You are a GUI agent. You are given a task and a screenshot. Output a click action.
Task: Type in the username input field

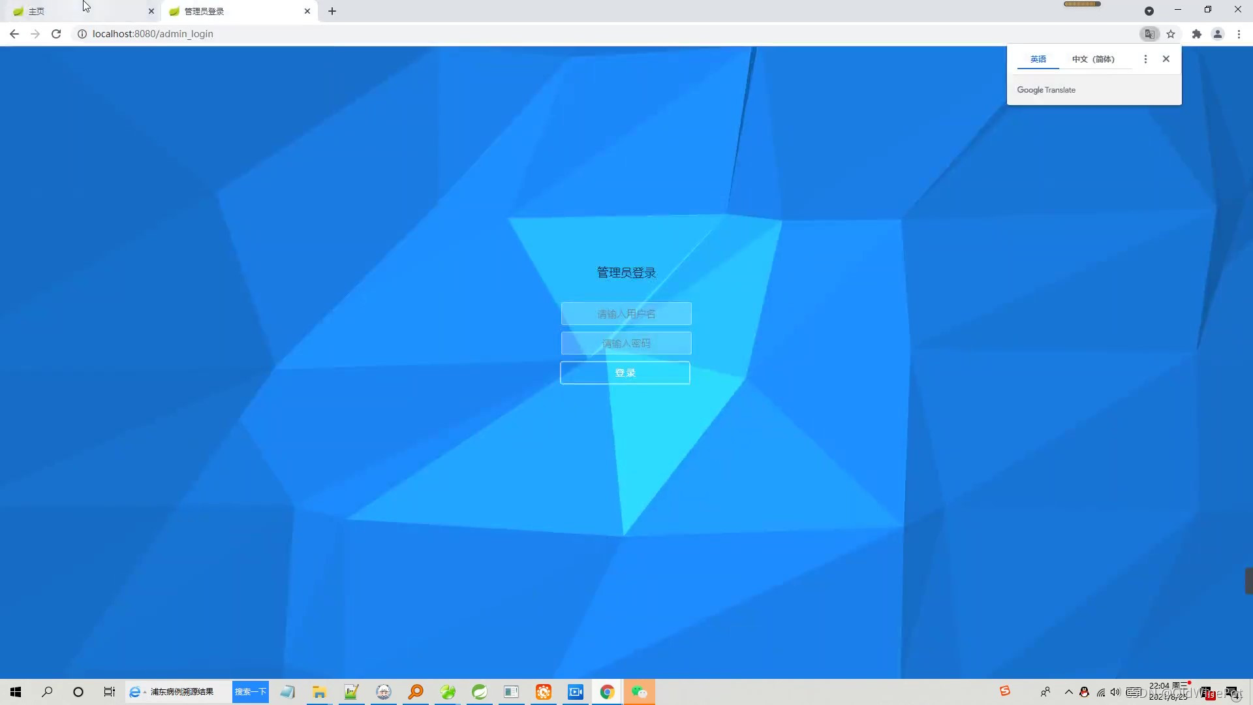[x=626, y=314]
